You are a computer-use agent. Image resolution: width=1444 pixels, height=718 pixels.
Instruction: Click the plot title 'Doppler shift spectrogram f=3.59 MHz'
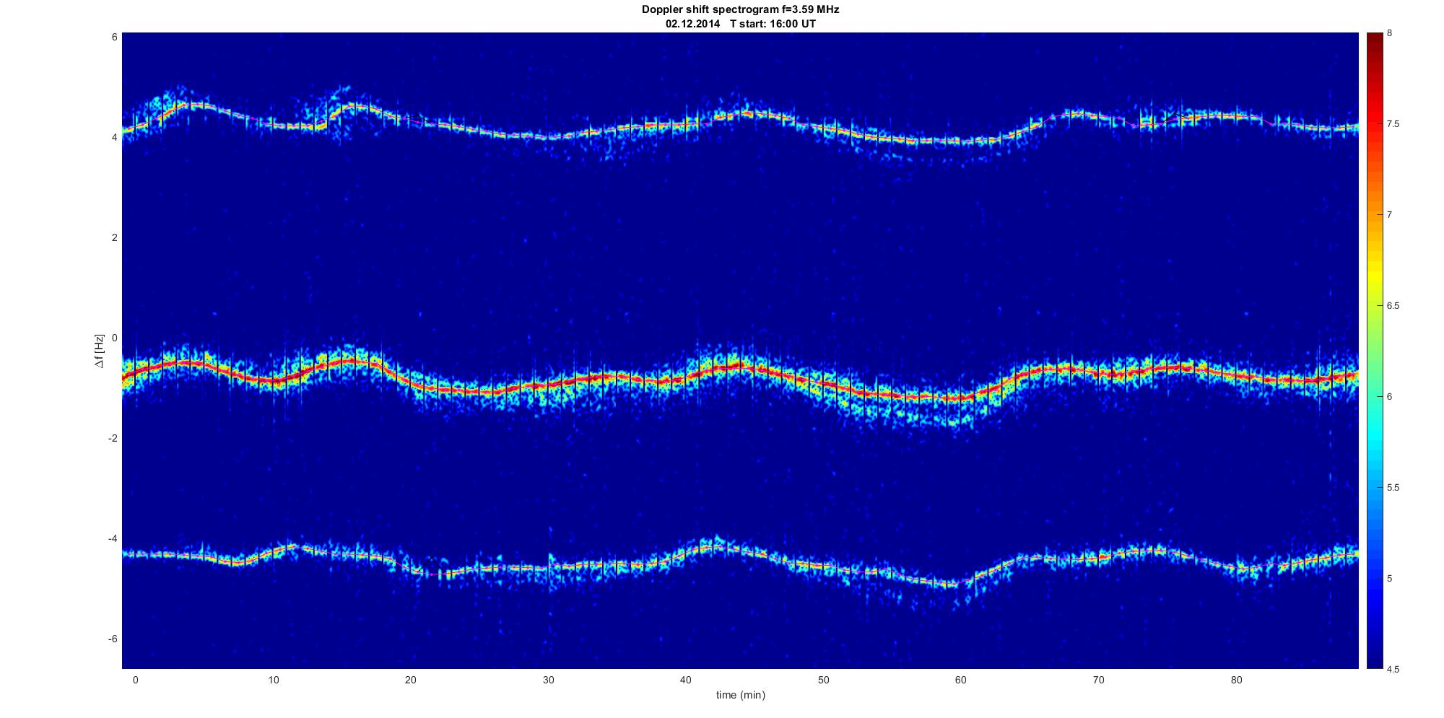click(740, 9)
